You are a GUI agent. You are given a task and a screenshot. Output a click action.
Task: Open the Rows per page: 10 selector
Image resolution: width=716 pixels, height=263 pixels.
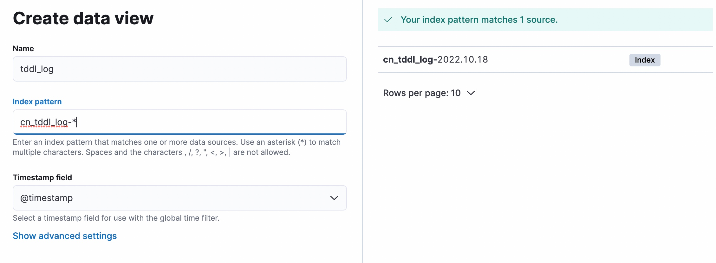429,93
